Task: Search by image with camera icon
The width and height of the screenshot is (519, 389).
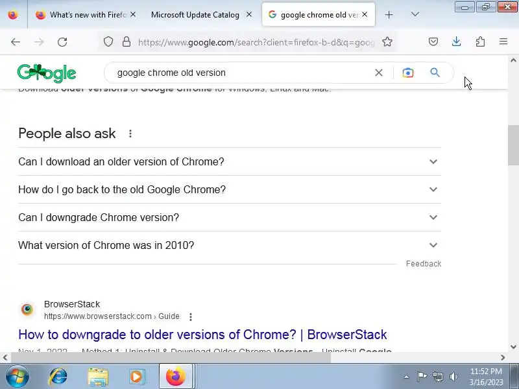Action: point(408,73)
